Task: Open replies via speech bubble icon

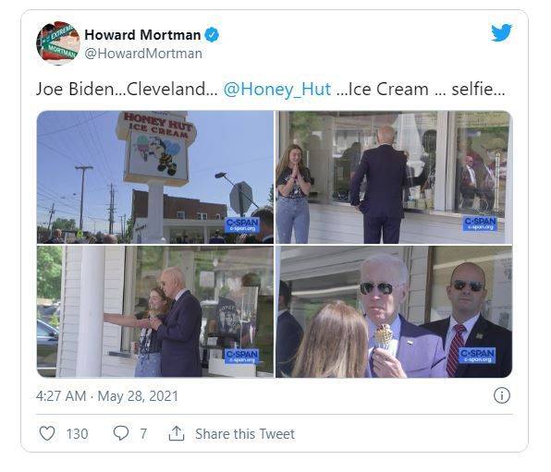Action: [121, 433]
